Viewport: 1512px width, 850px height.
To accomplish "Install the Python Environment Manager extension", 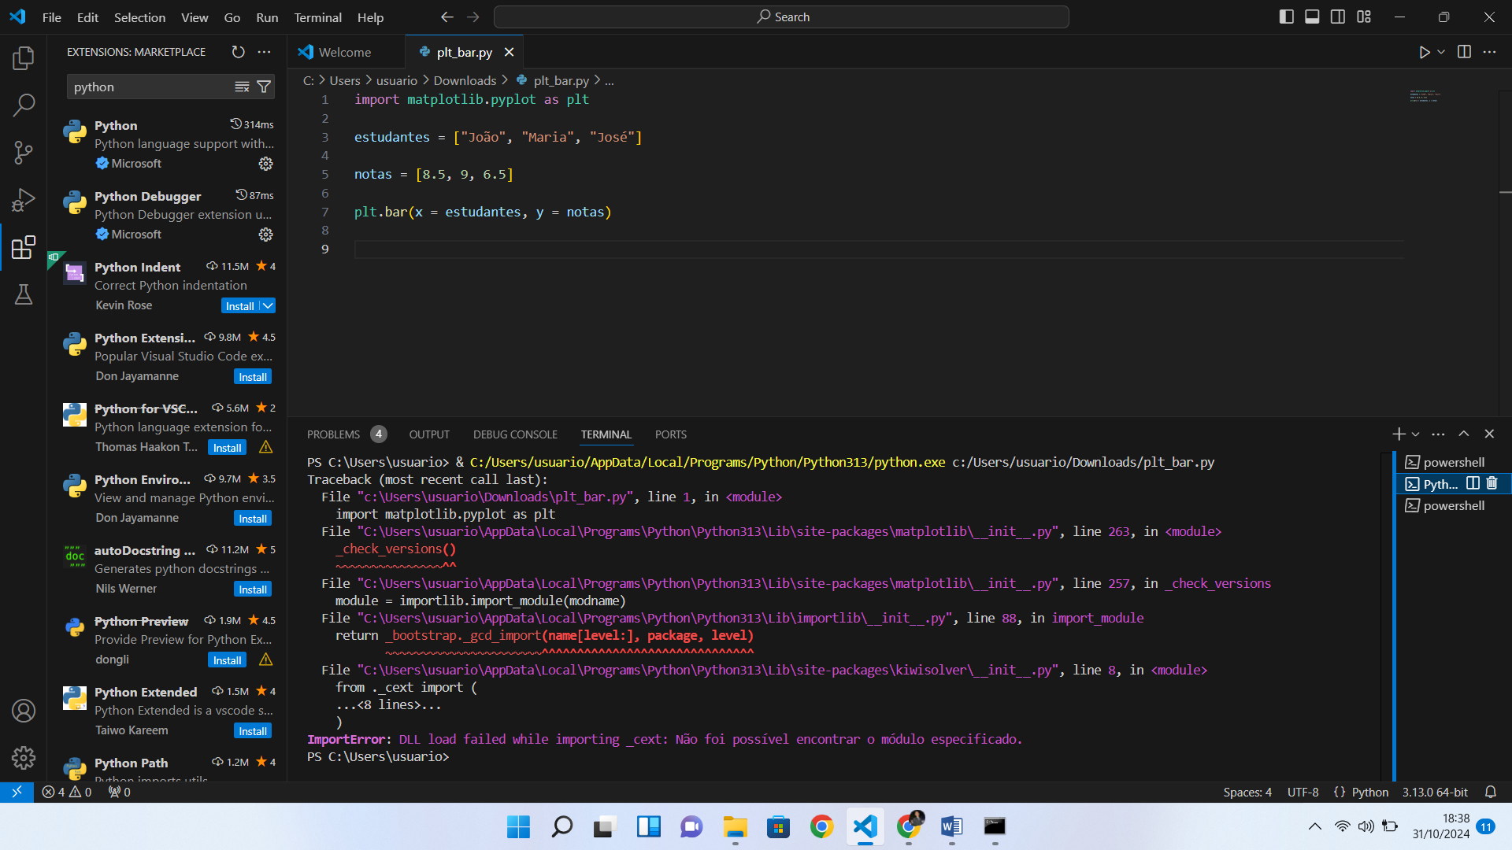I will (x=253, y=518).
